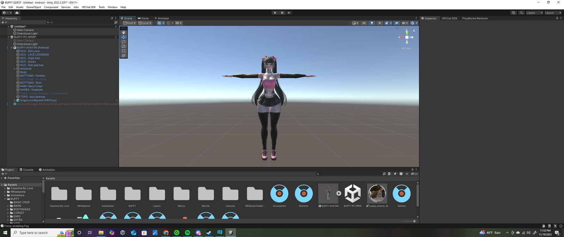
Task: Select the Rect transform tool
Action: coord(123,51)
